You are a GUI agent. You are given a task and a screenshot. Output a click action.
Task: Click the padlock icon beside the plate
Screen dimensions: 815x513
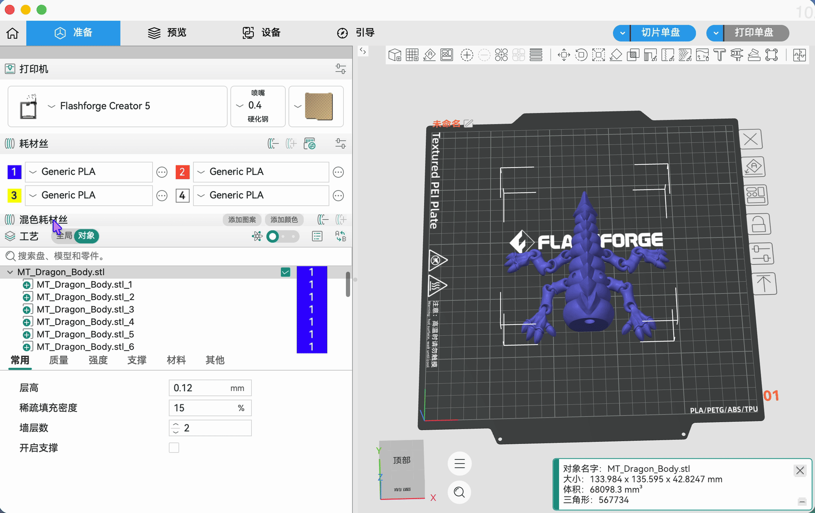click(x=759, y=224)
